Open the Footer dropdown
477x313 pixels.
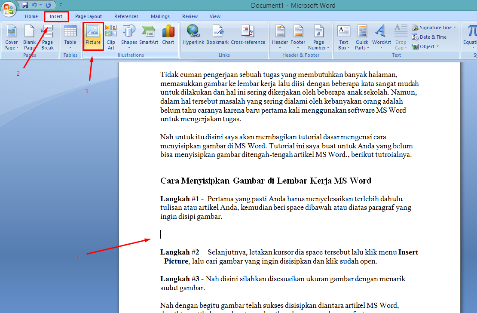[x=298, y=37]
